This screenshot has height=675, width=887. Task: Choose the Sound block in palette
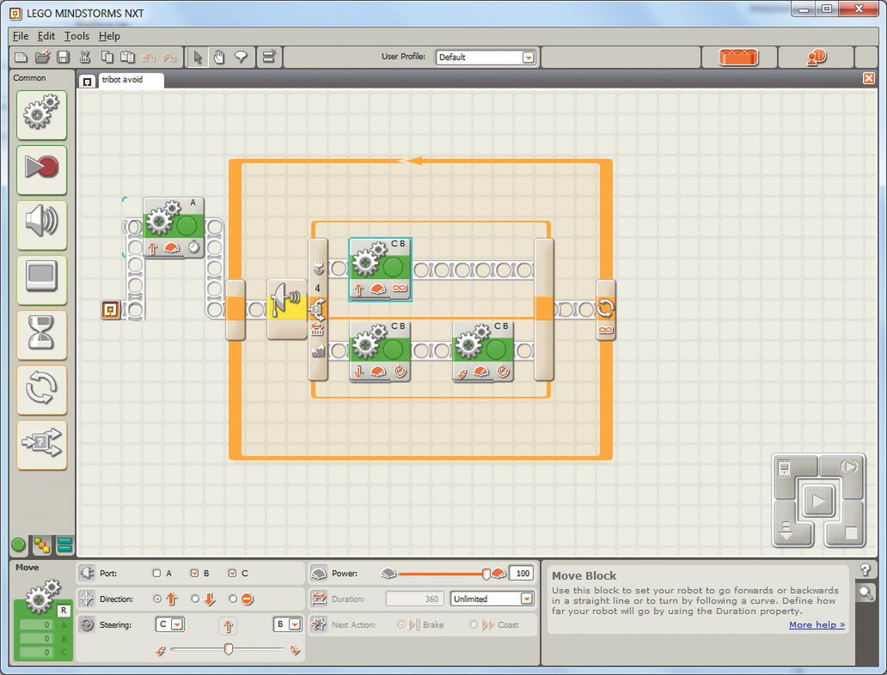point(41,224)
